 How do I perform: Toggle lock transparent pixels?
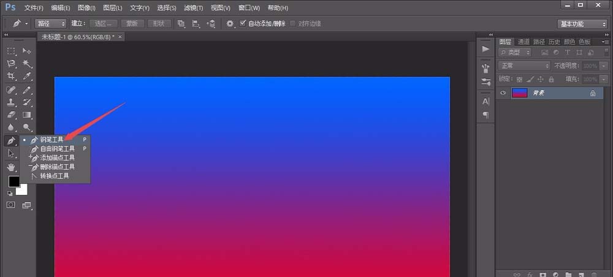tap(519, 79)
